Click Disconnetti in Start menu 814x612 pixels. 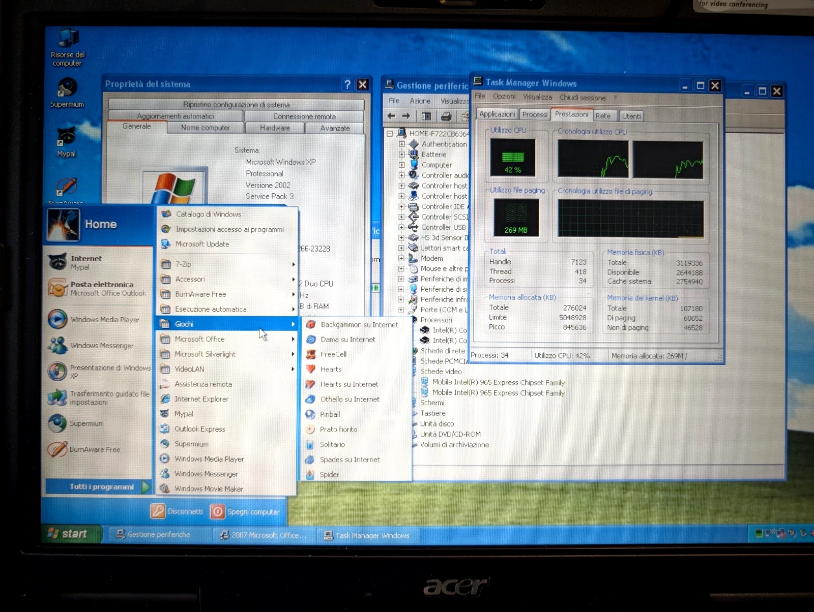click(x=177, y=511)
